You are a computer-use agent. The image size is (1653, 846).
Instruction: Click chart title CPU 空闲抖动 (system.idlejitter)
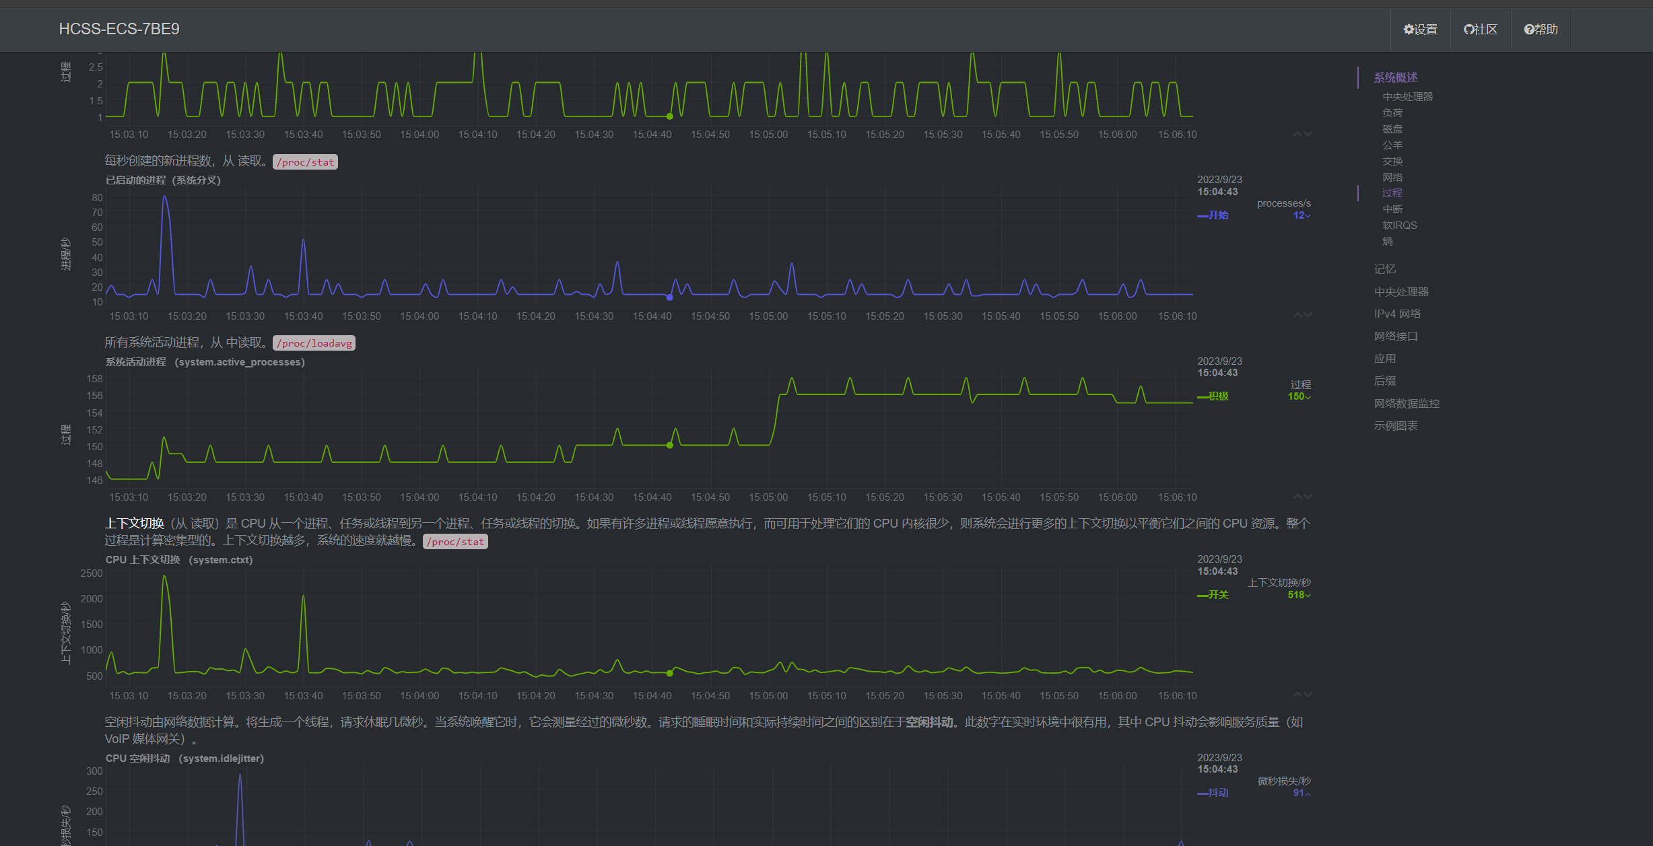(x=184, y=759)
